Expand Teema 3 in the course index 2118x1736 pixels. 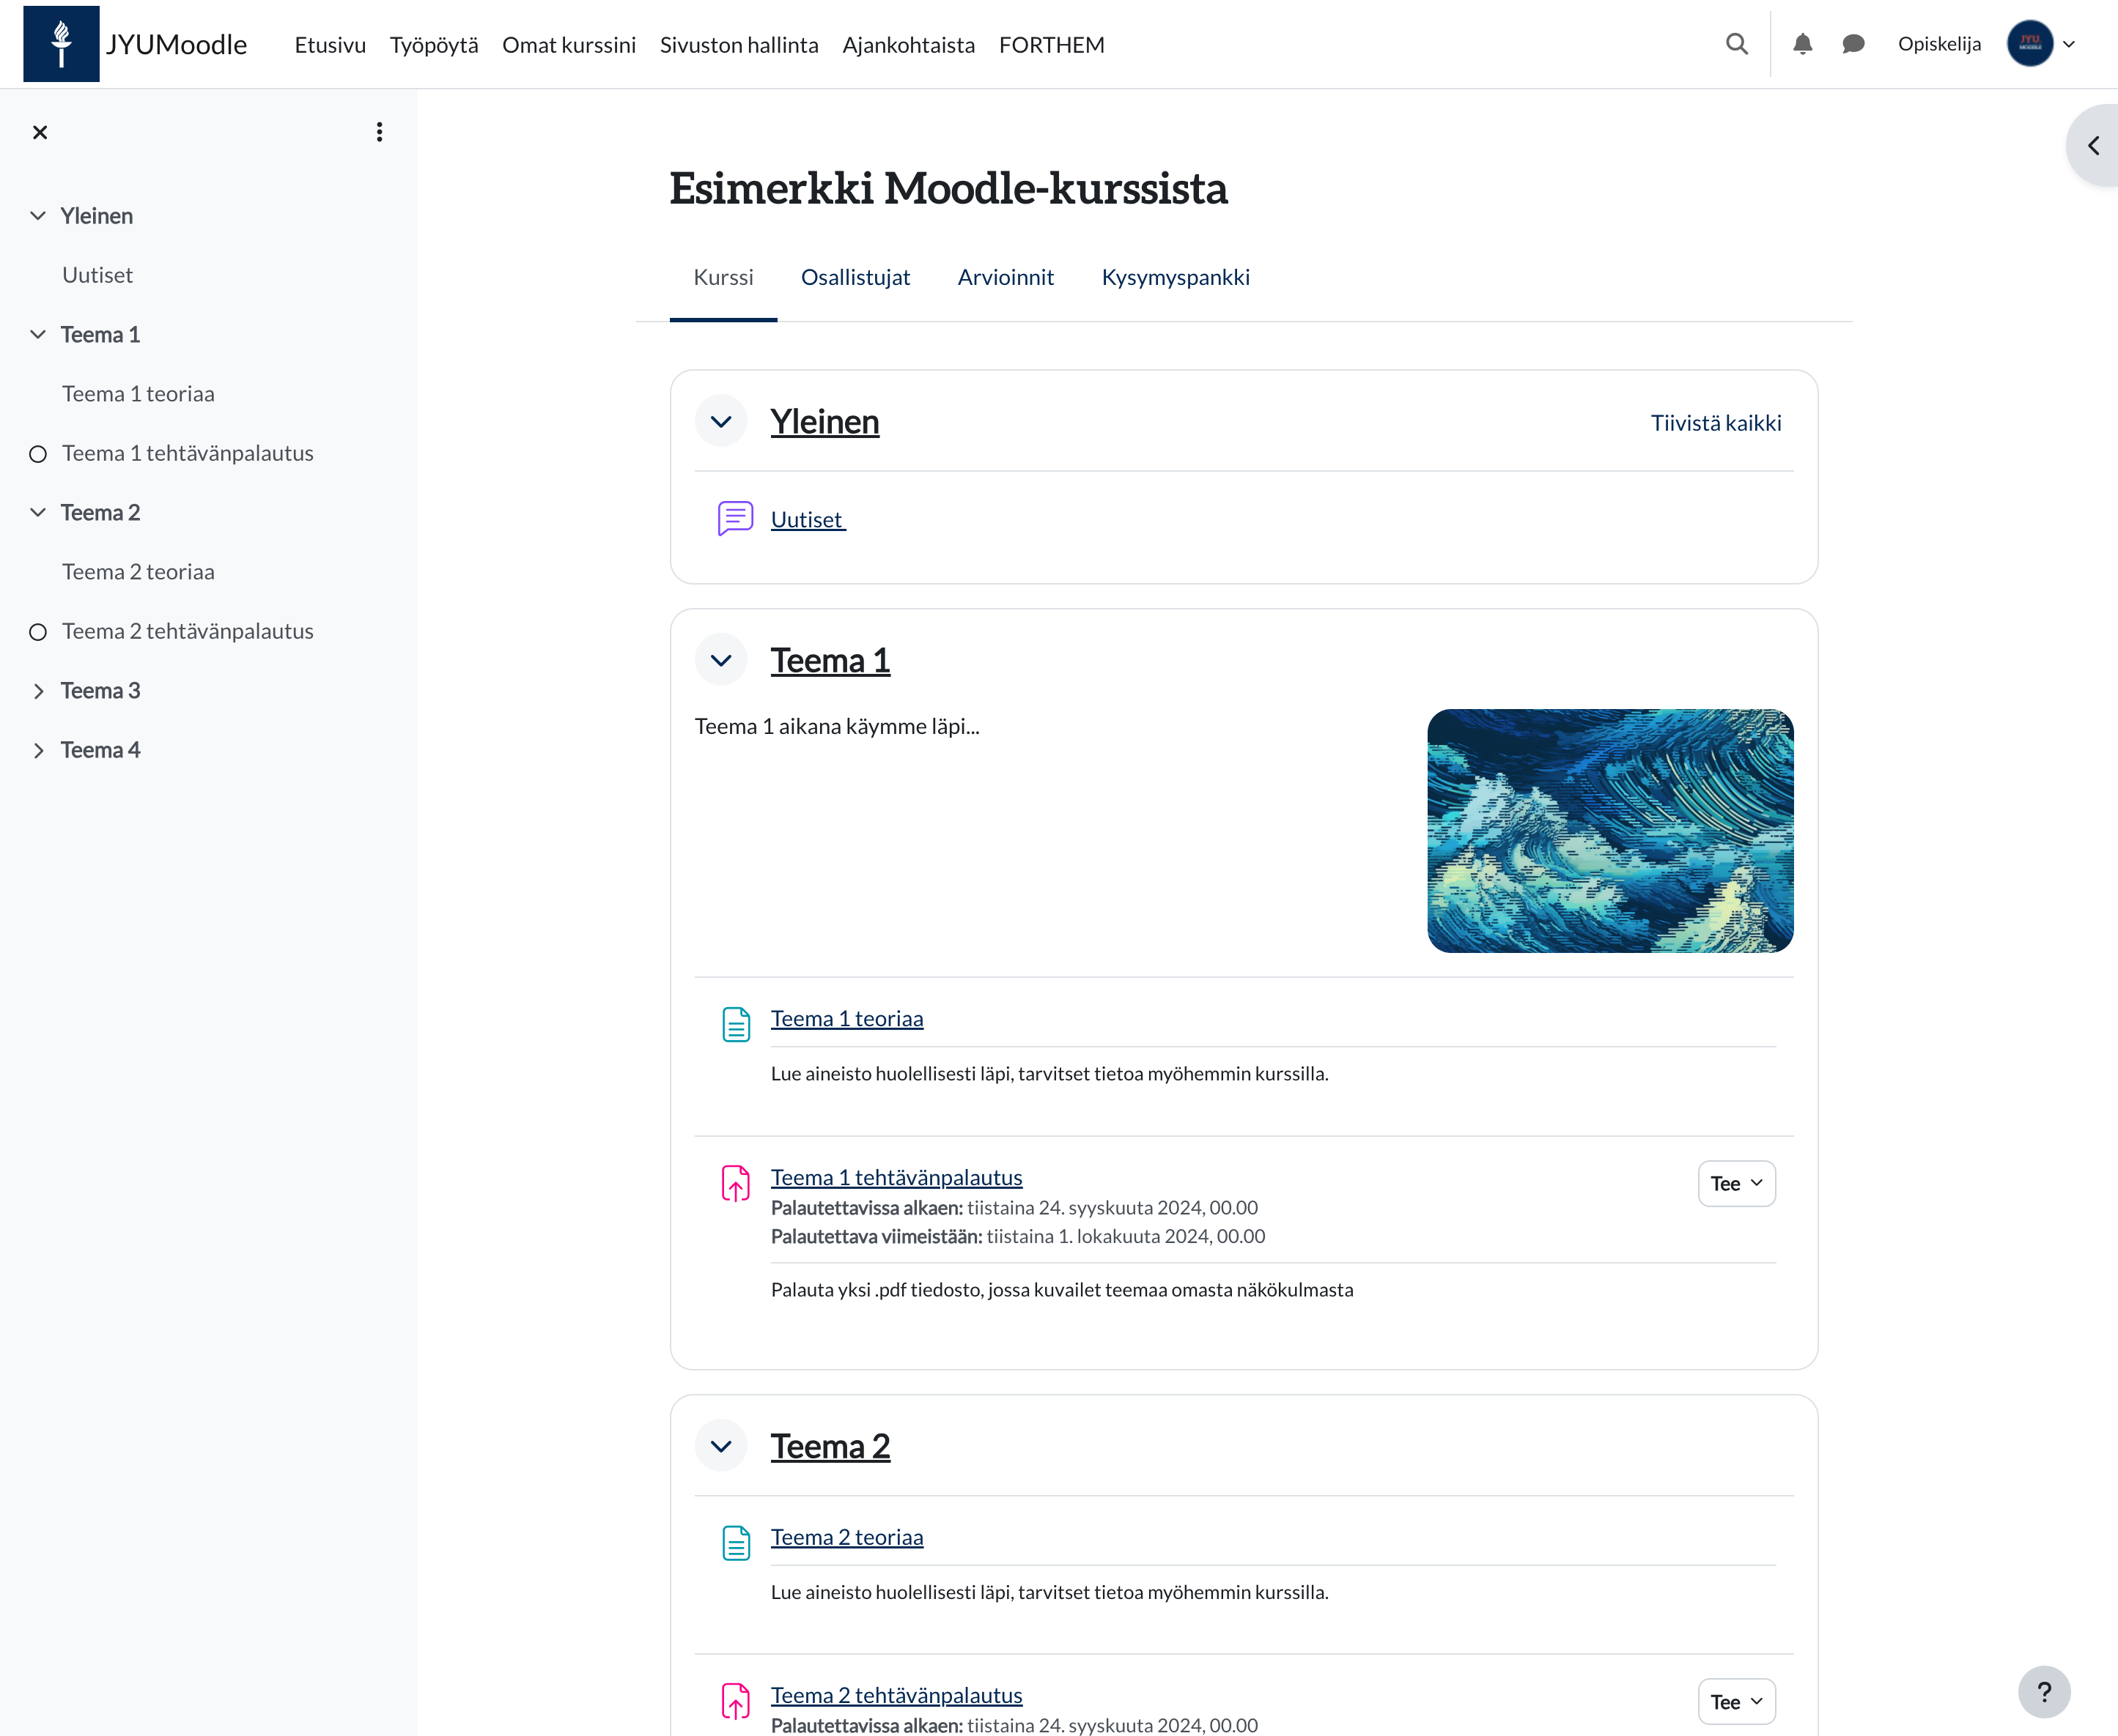tap(38, 691)
